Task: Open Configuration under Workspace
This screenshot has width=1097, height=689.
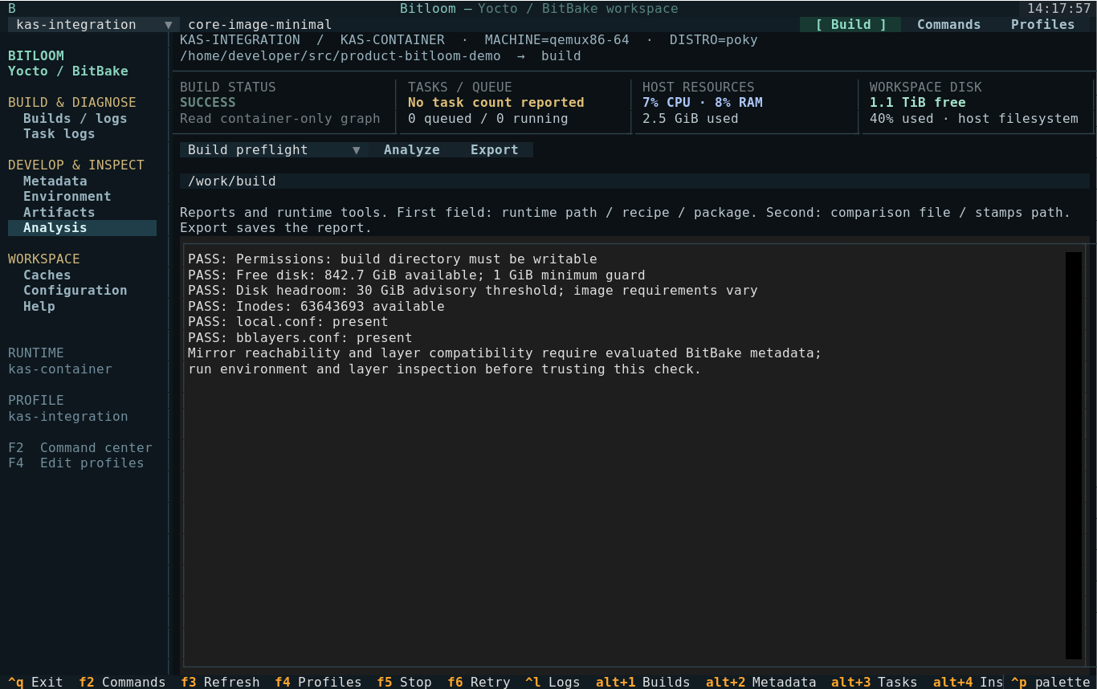Action: (x=75, y=290)
